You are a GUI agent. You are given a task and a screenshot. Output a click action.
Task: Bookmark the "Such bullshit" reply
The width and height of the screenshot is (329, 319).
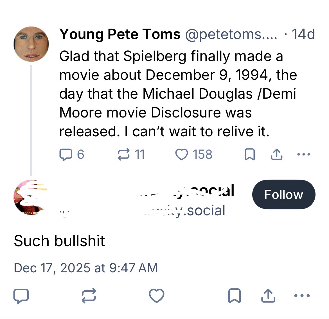tap(234, 296)
